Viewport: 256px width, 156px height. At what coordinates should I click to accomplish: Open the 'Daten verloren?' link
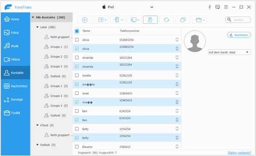click(239, 153)
